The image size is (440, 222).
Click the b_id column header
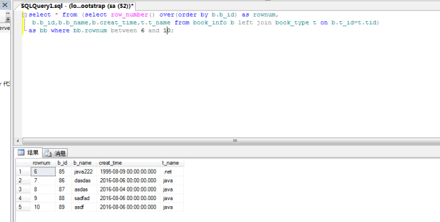click(63, 163)
